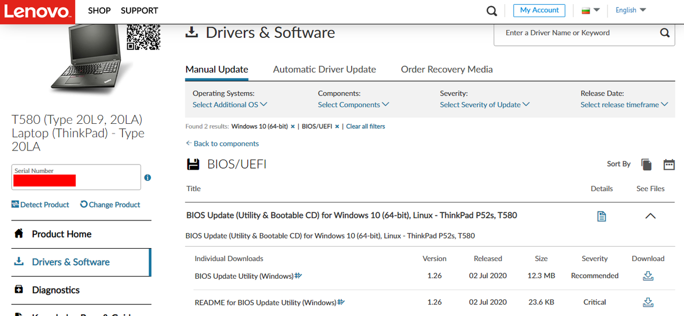
Task: Expand Select Additional OS dropdown
Action: tap(230, 105)
